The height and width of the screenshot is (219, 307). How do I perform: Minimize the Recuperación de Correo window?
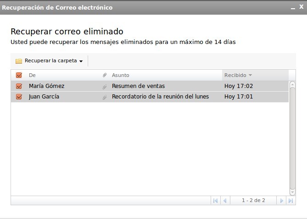coord(293,8)
